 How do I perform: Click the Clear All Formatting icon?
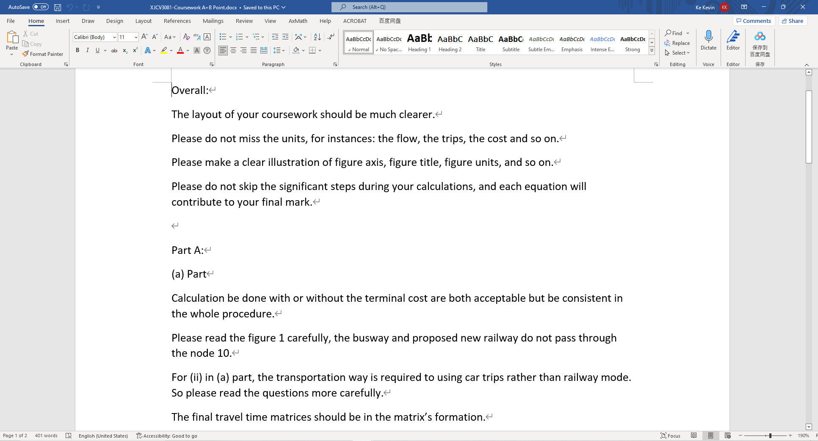point(186,37)
